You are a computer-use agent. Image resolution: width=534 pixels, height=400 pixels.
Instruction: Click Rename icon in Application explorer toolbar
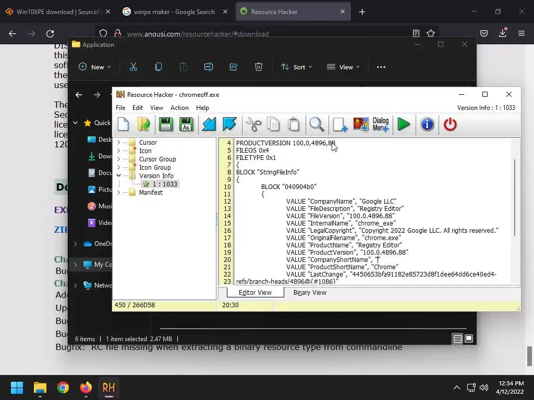(209, 67)
